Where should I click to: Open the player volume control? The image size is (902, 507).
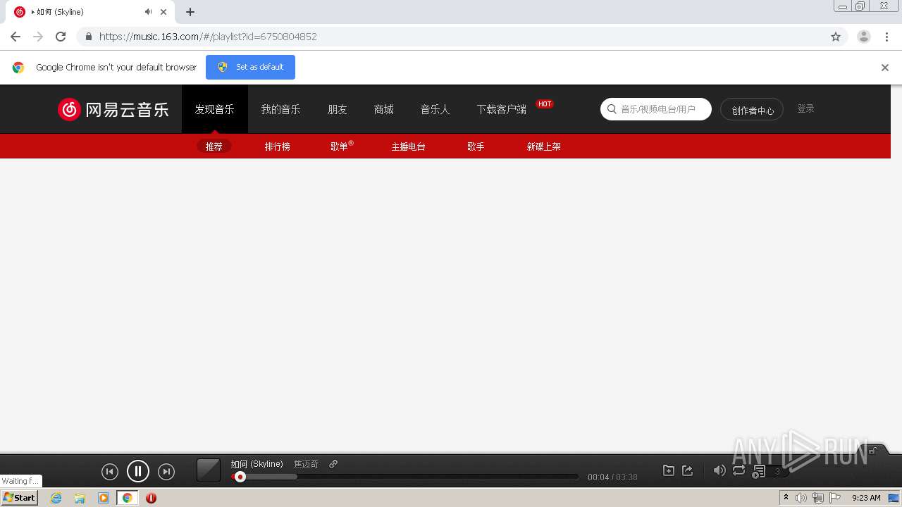coord(719,470)
